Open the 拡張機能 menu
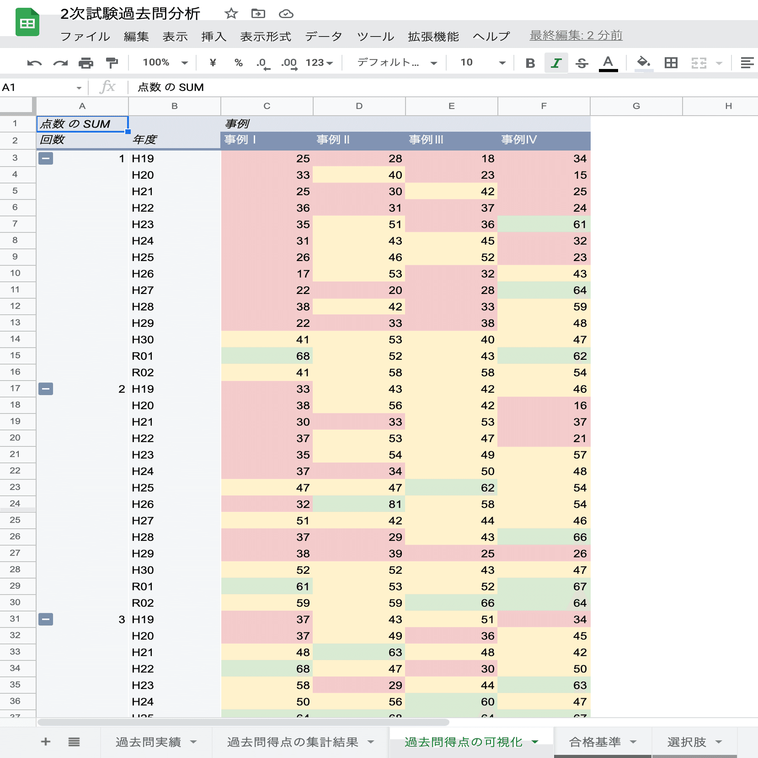 tap(433, 36)
